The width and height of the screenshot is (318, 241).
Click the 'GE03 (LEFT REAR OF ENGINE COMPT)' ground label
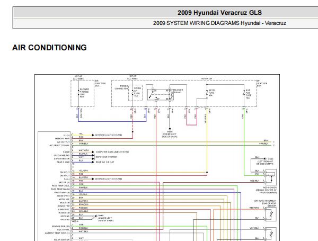click(x=265, y=162)
